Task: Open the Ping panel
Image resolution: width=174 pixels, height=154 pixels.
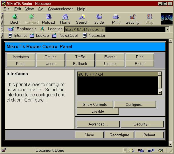Action: [140, 57]
